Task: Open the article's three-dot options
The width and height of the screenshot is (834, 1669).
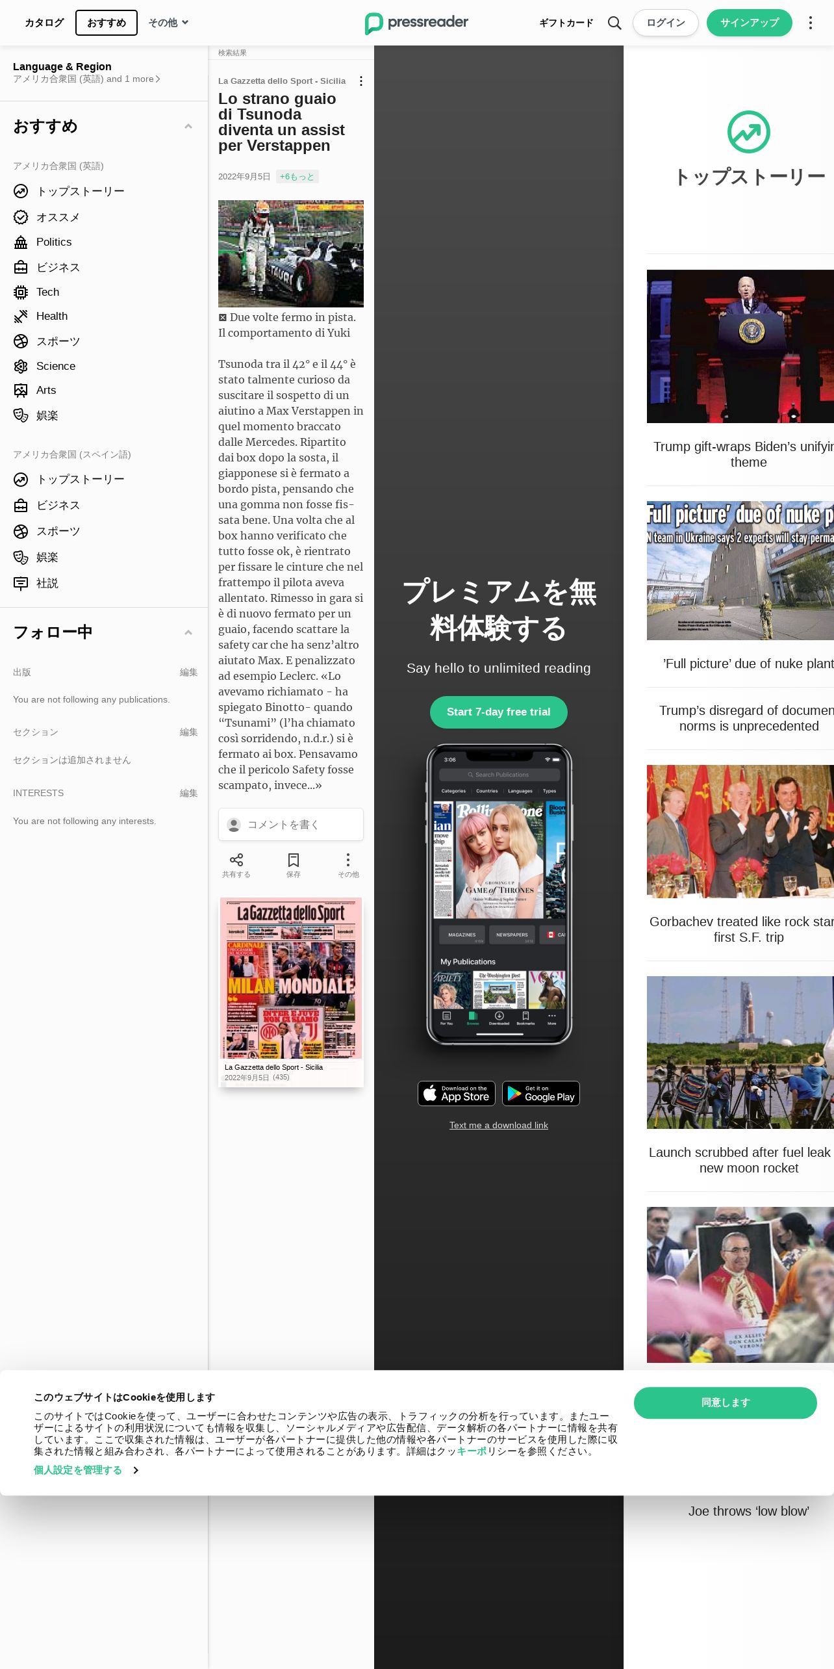Action: point(361,81)
